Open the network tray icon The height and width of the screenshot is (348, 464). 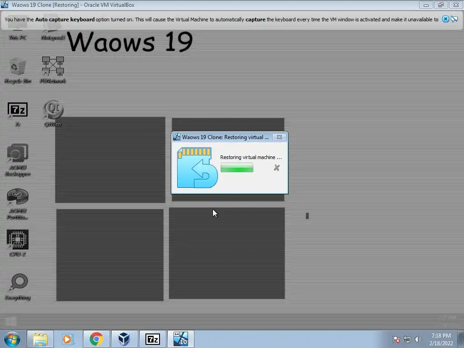click(x=407, y=339)
